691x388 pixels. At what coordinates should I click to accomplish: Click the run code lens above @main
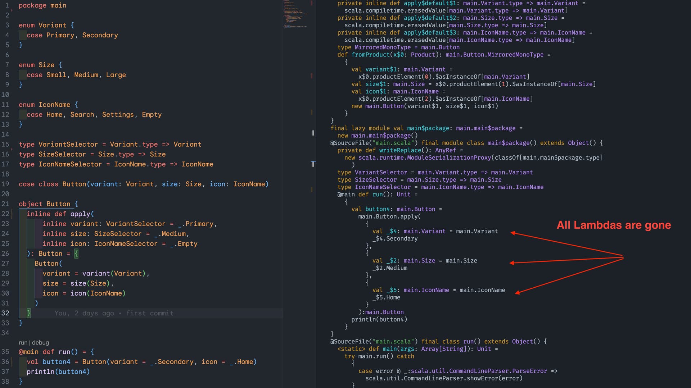coord(23,343)
